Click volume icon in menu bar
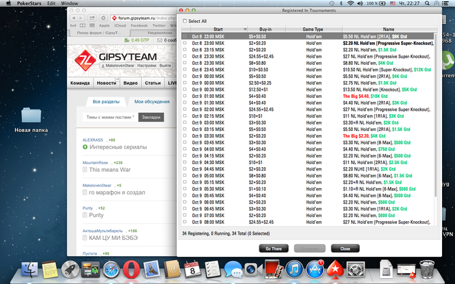 [360, 3]
